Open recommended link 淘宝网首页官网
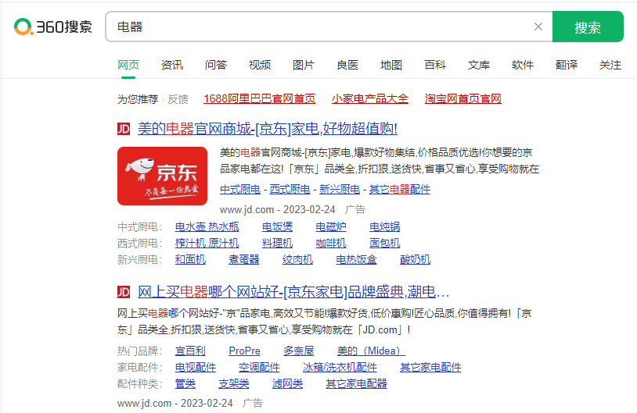Screen dimensions: 637x413 pyautogui.click(x=463, y=98)
